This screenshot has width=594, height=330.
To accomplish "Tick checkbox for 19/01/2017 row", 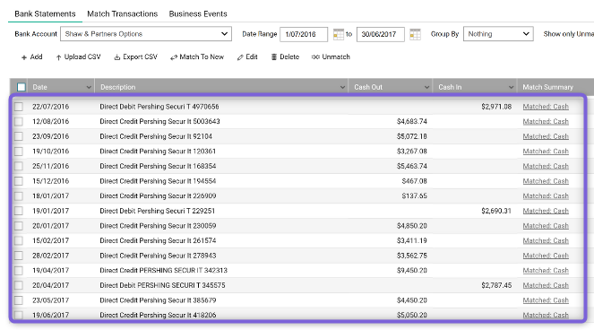I will 19,211.
